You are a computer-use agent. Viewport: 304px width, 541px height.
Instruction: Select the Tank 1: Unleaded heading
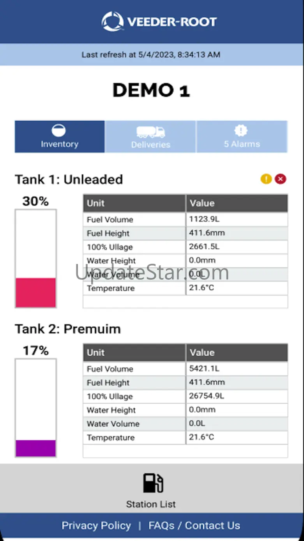pos(69,179)
